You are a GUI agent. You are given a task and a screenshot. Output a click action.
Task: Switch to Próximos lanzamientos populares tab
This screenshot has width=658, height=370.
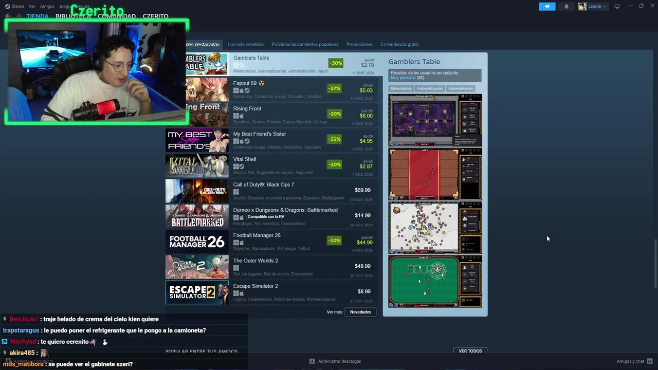pyautogui.click(x=305, y=44)
